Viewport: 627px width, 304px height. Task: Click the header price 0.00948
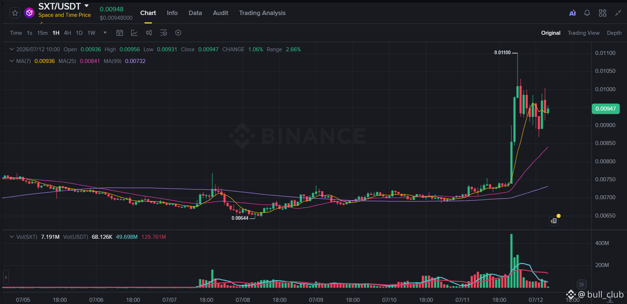[112, 9]
